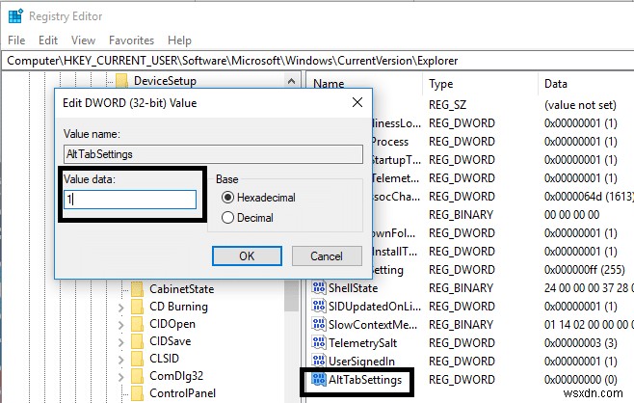Expand the CIDSave key
634x403 pixels.
point(120,342)
